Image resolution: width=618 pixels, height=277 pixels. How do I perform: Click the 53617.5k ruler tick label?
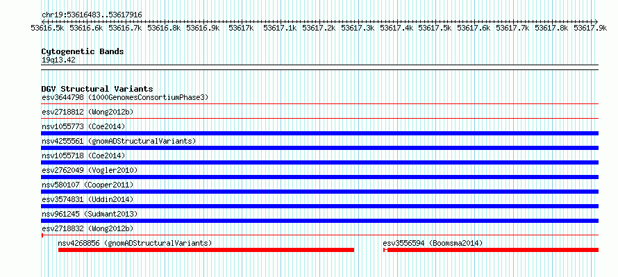tap(435, 28)
